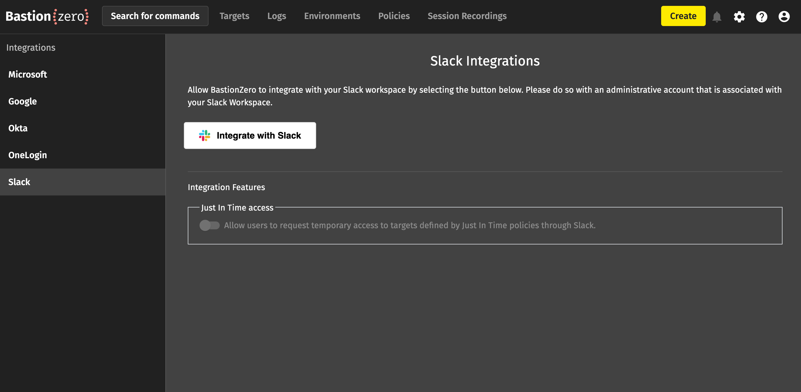Select Microsoft in the Integrations sidebar

(28, 74)
